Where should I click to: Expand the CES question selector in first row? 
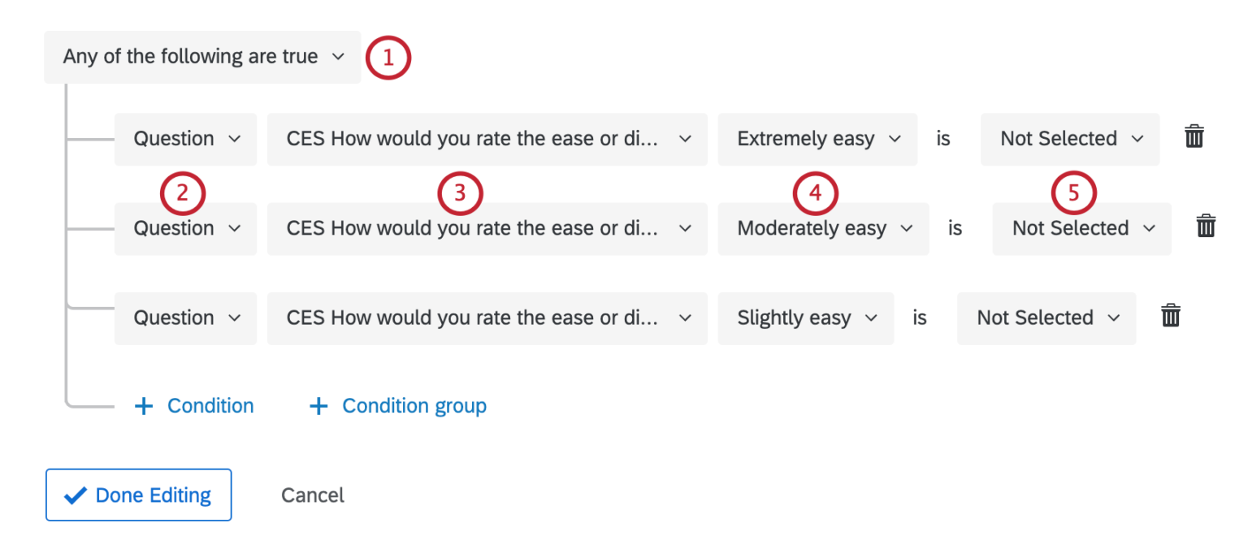point(487,139)
